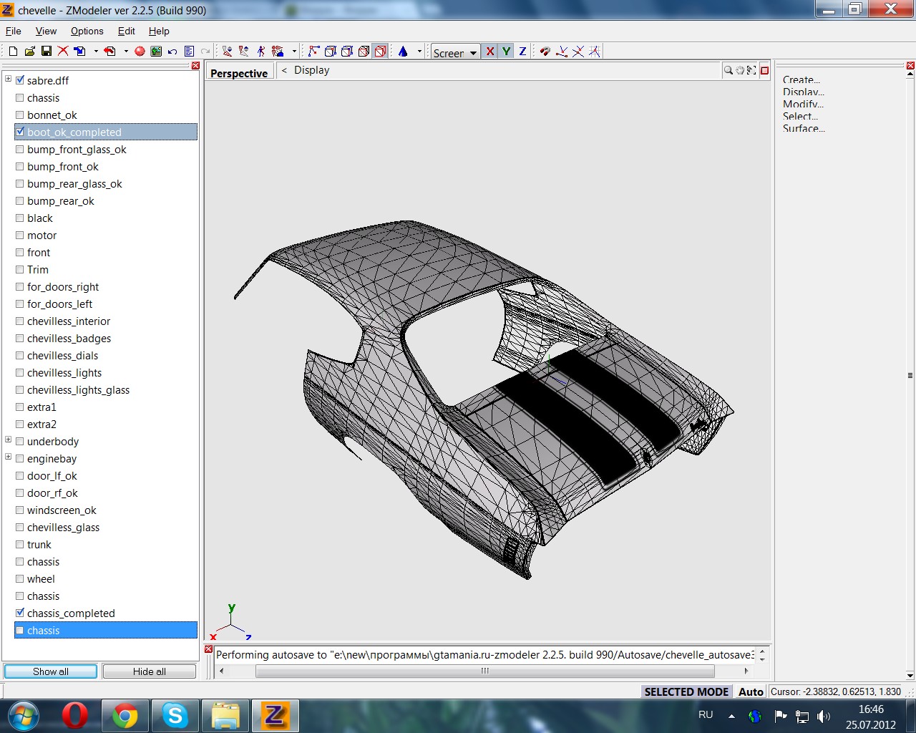The height and width of the screenshot is (733, 916).
Task: Open the View menu
Action: 46,31
